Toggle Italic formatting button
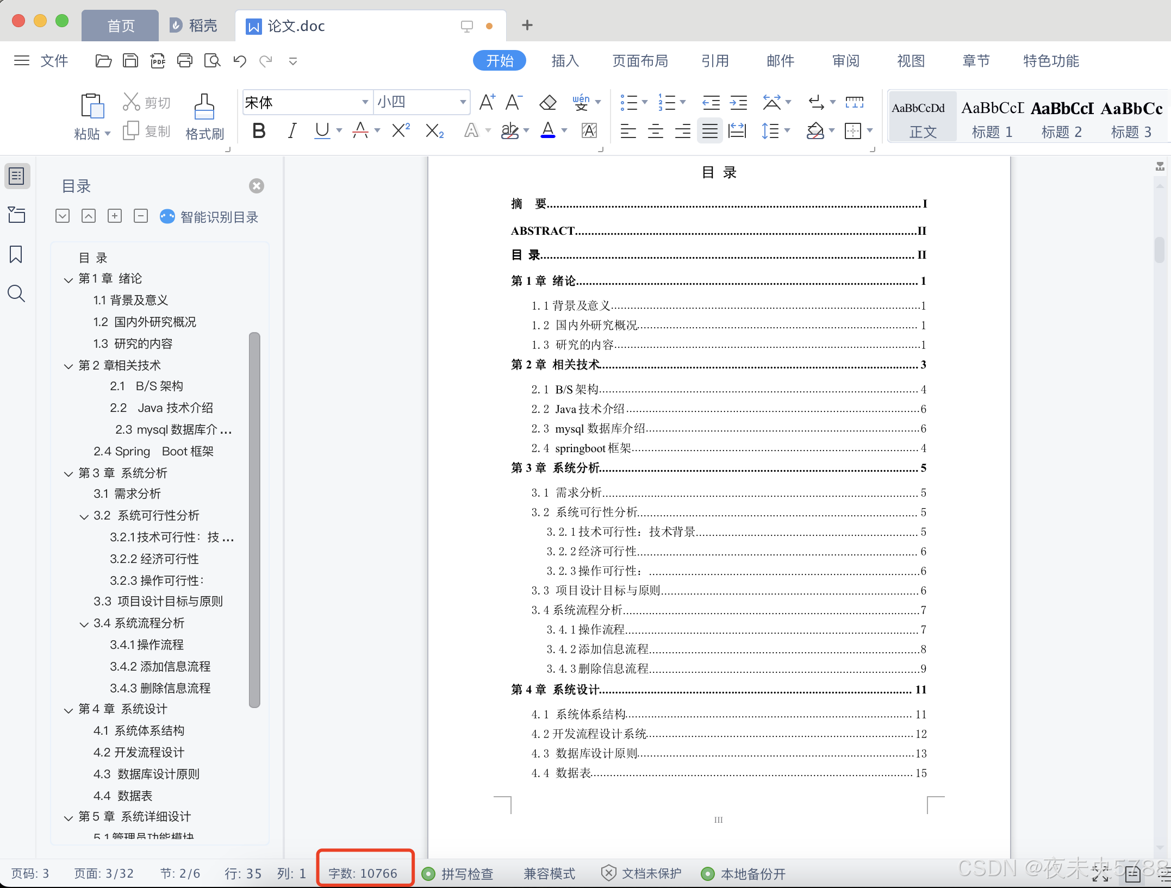Screen dimensions: 1171x888 pyautogui.click(x=292, y=131)
